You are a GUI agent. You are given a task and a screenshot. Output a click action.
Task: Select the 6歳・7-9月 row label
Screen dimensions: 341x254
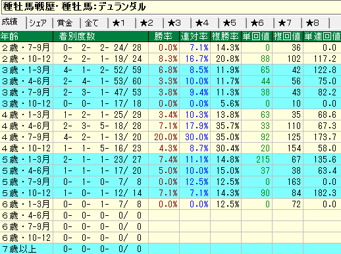(x=26, y=226)
